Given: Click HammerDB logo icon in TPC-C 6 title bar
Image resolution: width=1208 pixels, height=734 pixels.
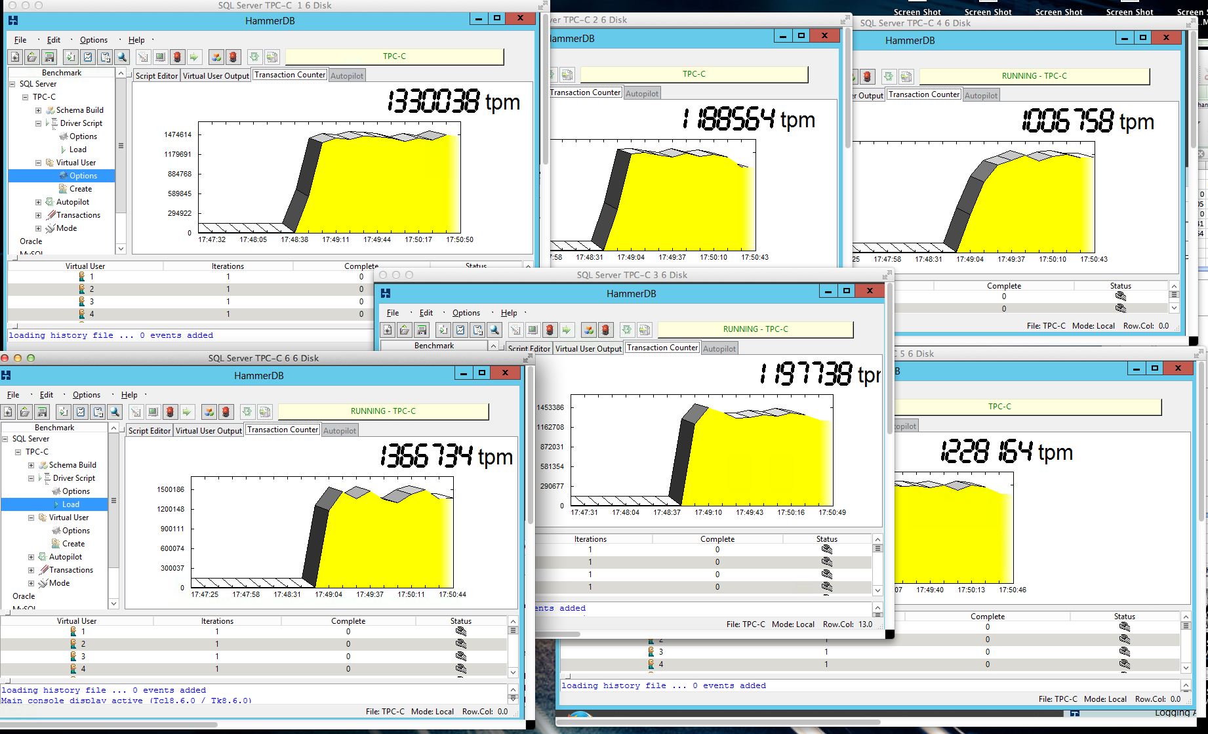Looking at the screenshot, I should point(6,375).
